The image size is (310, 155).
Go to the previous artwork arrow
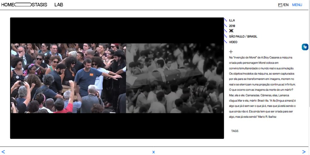(x=3, y=152)
